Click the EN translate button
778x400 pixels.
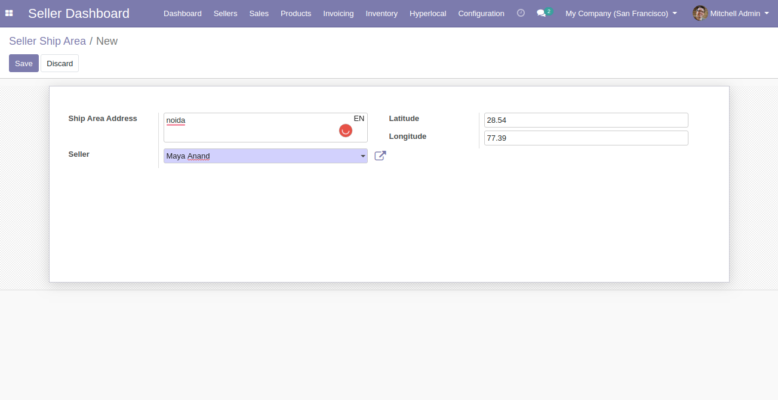tap(359, 119)
